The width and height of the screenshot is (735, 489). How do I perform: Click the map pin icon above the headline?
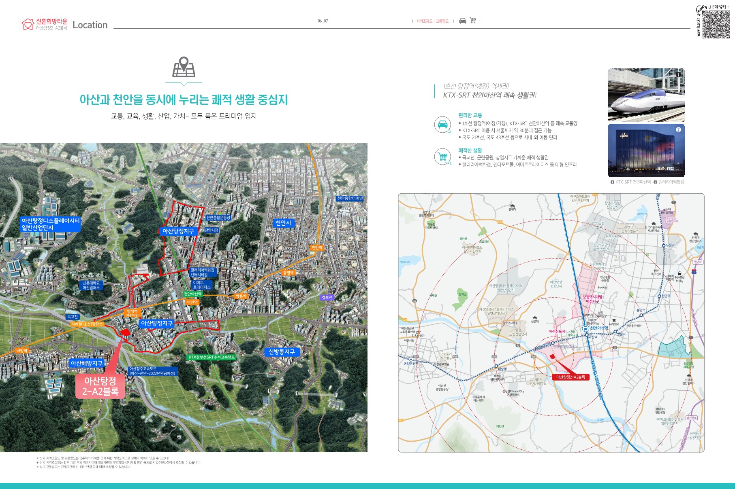tap(184, 67)
